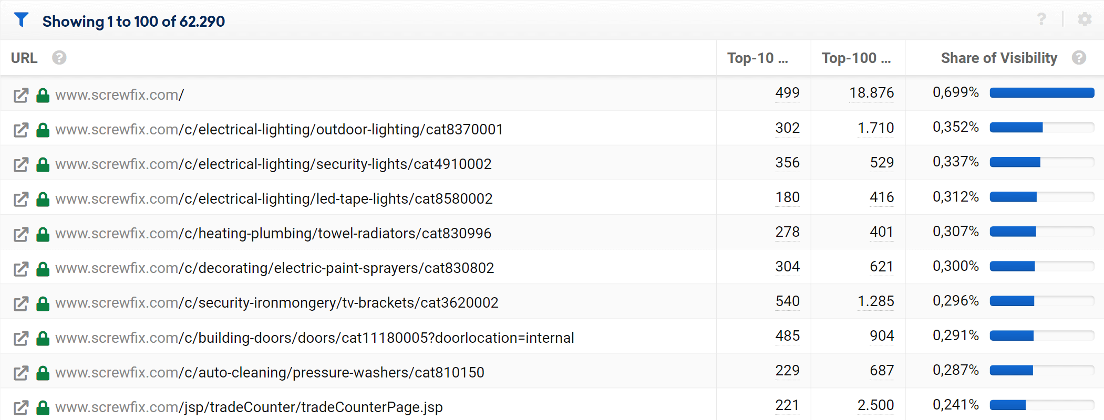Click Top-10 value 278
The height and width of the screenshot is (420, 1104).
[x=787, y=232]
